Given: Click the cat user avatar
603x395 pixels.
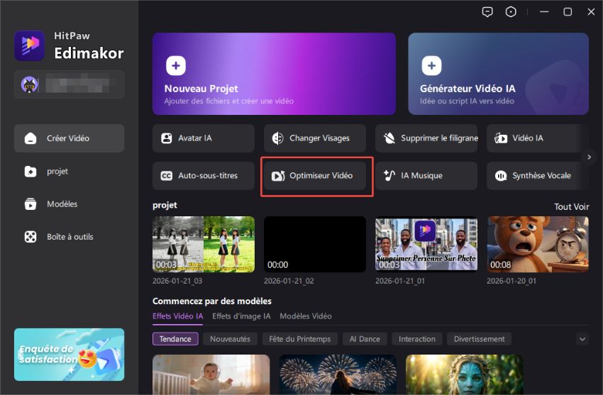Looking at the screenshot, I should pyautogui.click(x=30, y=84).
